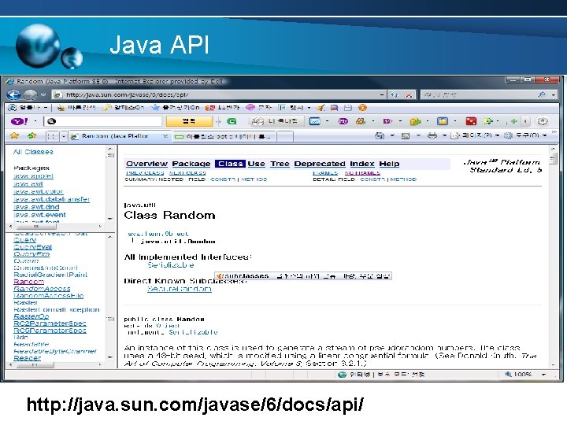567x425 pixels.
Task: Open Yahoo toolbar settings gear icon
Action: point(543,121)
